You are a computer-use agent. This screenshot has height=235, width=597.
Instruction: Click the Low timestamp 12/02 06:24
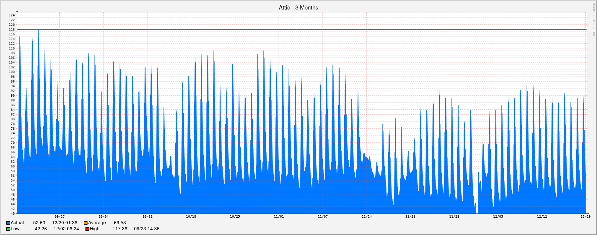coord(66,229)
